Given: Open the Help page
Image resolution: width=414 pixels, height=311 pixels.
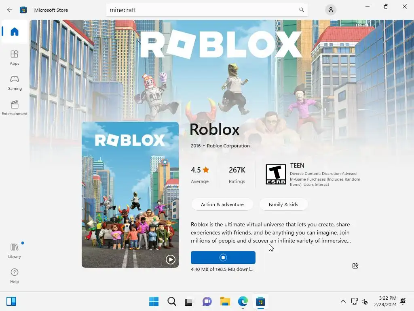Looking at the screenshot, I should pyautogui.click(x=15, y=276).
